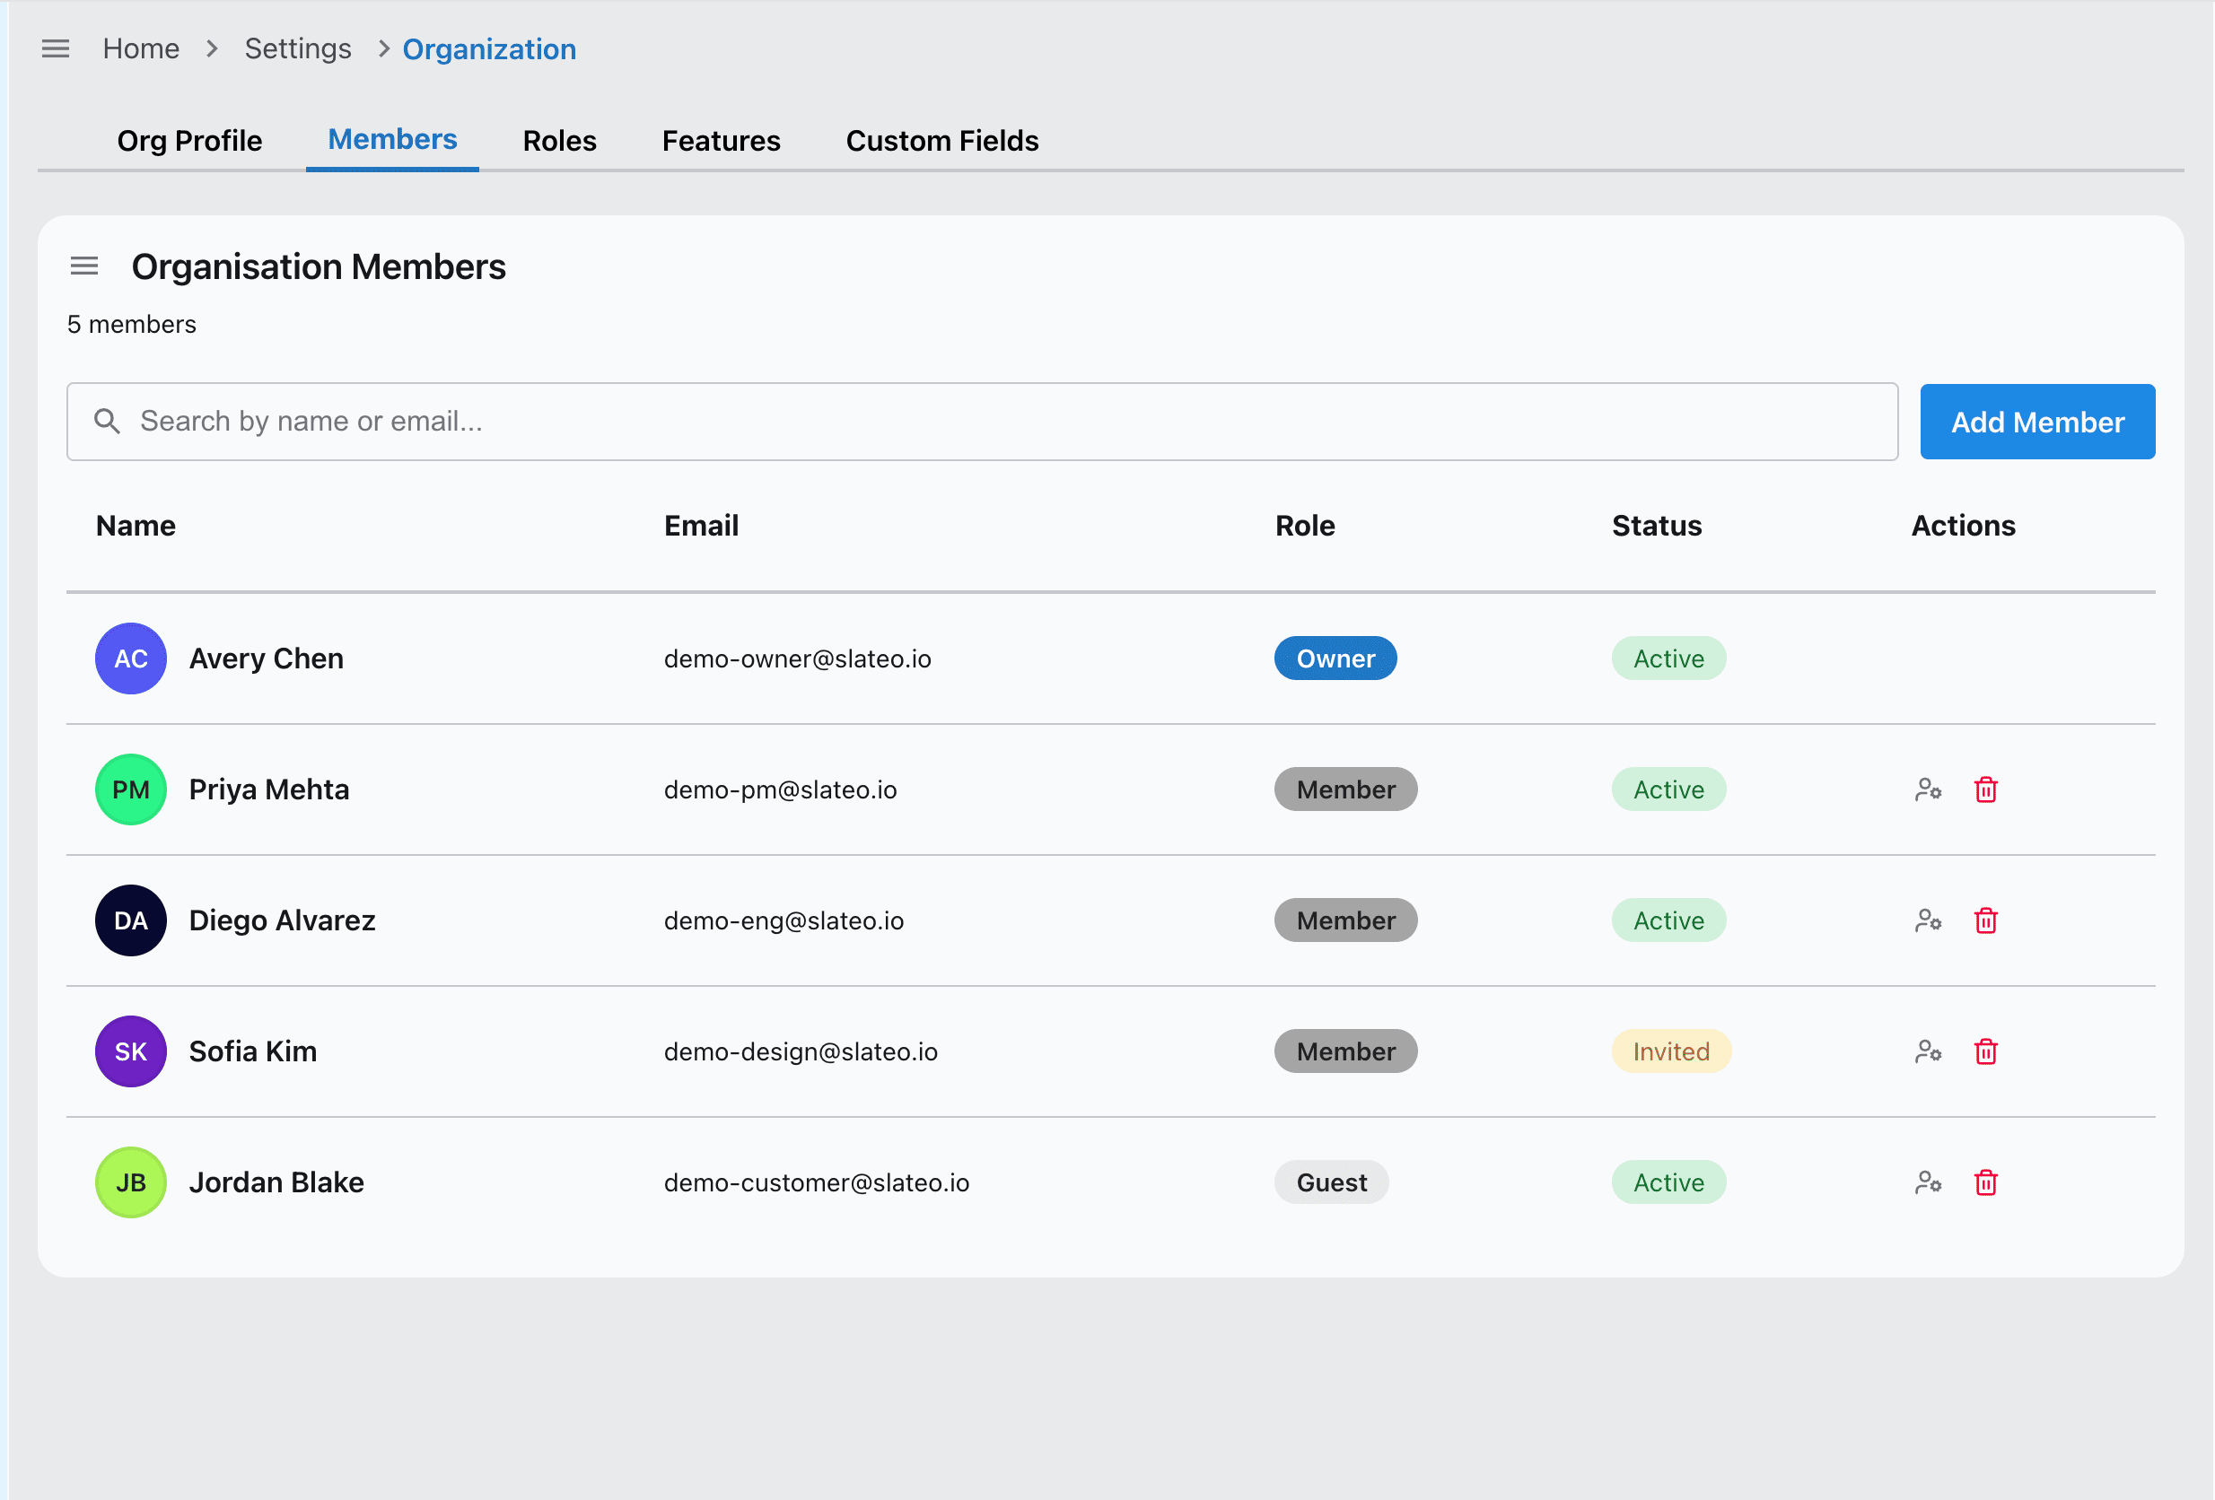Change role icon for Sofia Kim

tap(1928, 1052)
